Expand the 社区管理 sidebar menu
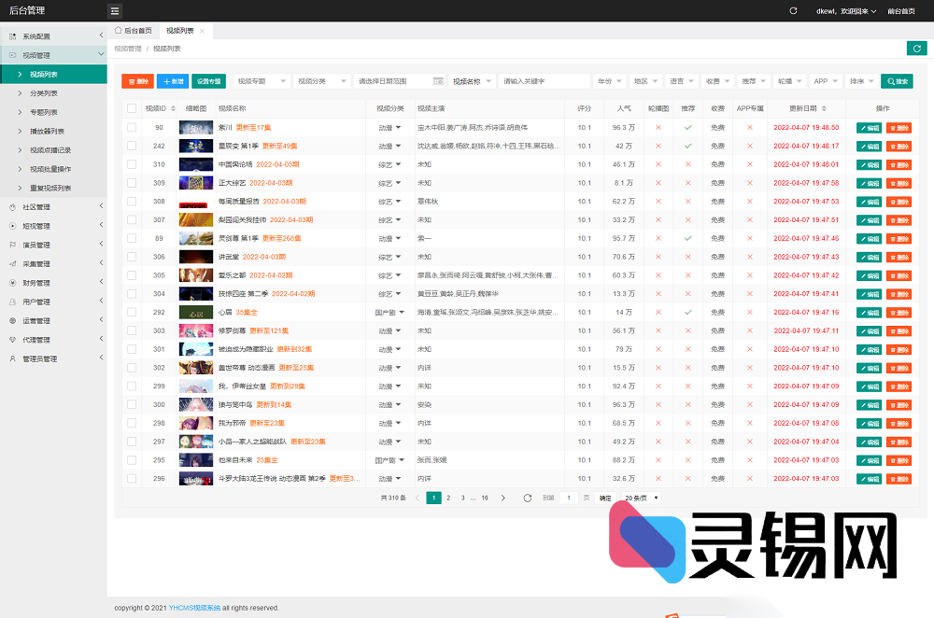 click(x=53, y=207)
